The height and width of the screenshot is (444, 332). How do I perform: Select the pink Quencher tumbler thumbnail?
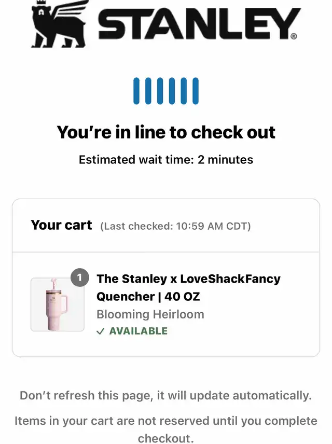[x=58, y=304]
